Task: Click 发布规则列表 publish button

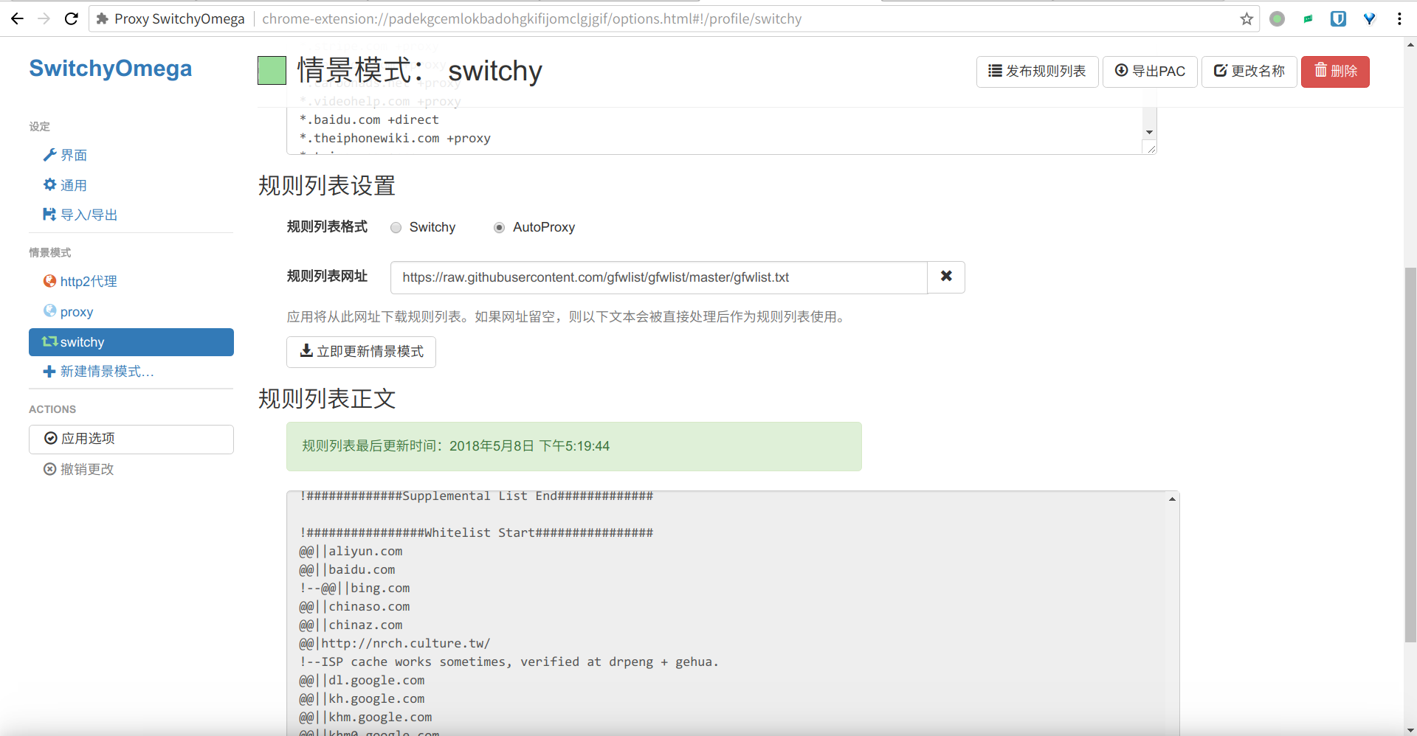Action: click(1037, 72)
